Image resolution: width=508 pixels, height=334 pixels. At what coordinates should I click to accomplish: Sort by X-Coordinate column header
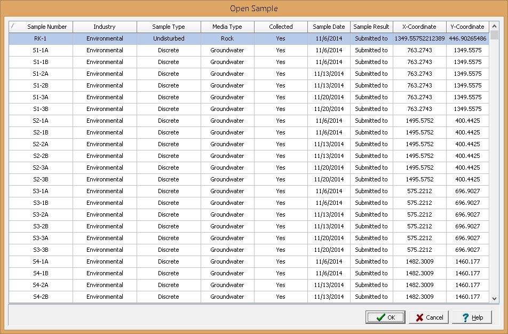pyautogui.click(x=419, y=27)
